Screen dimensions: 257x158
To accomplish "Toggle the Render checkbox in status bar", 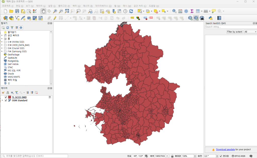I will click(221, 156).
